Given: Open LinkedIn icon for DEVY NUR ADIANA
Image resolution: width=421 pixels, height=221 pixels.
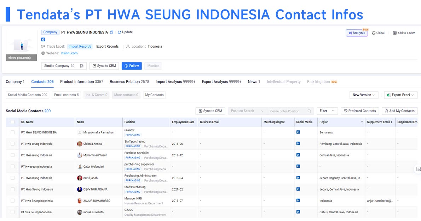Looking at the screenshot, I should point(298,189).
